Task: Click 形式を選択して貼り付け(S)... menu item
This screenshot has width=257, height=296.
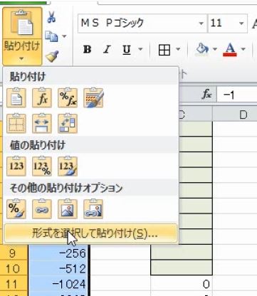Action: (90, 234)
